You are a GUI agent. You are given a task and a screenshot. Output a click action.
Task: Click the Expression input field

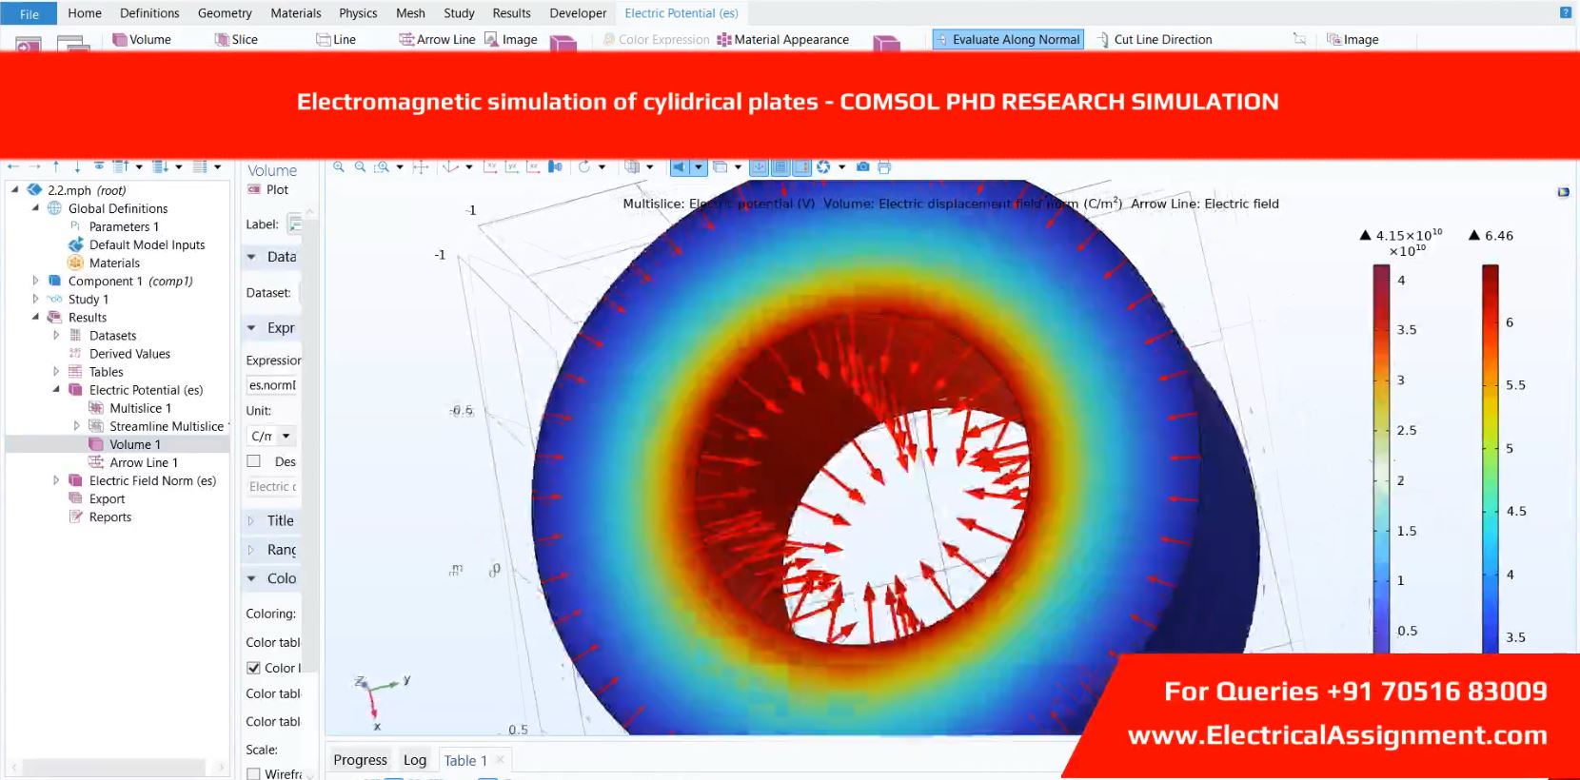tap(272, 385)
